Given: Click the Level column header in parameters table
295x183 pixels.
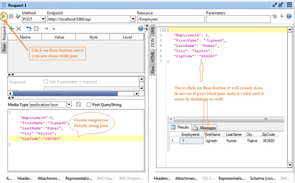Looking at the screenshot, I should (127, 37).
